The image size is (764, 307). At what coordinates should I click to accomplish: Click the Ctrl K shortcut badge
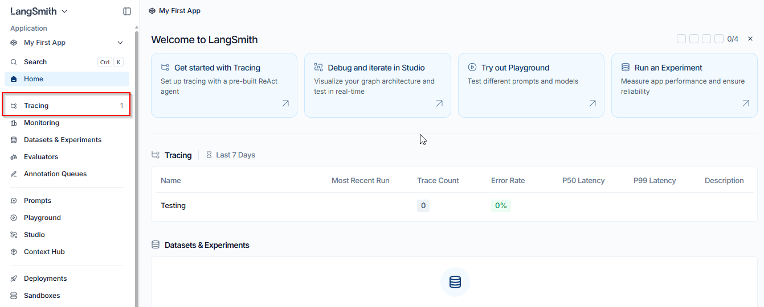coord(111,63)
